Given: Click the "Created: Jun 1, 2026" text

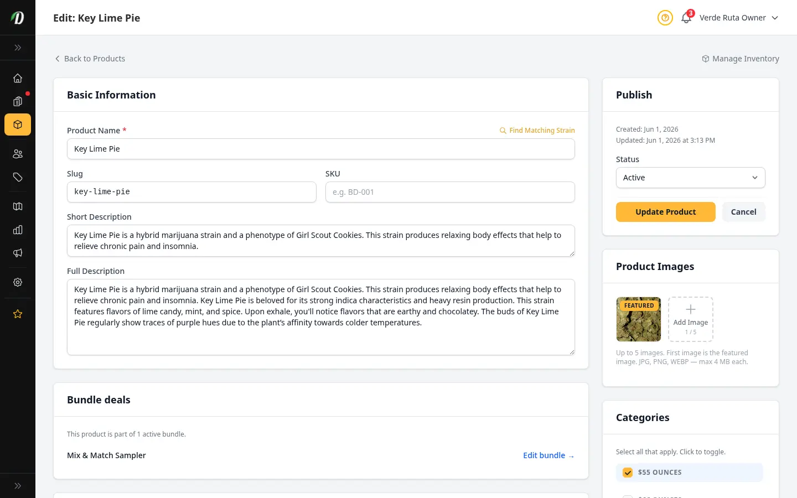Looking at the screenshot, I should click(647, 129).
